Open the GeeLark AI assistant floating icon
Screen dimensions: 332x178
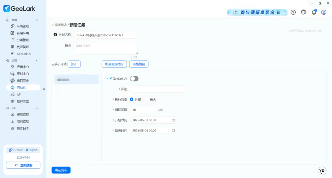click(322, 171)
